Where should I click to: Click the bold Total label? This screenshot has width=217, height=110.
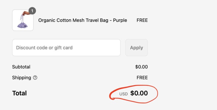click(x=19, y=93)
